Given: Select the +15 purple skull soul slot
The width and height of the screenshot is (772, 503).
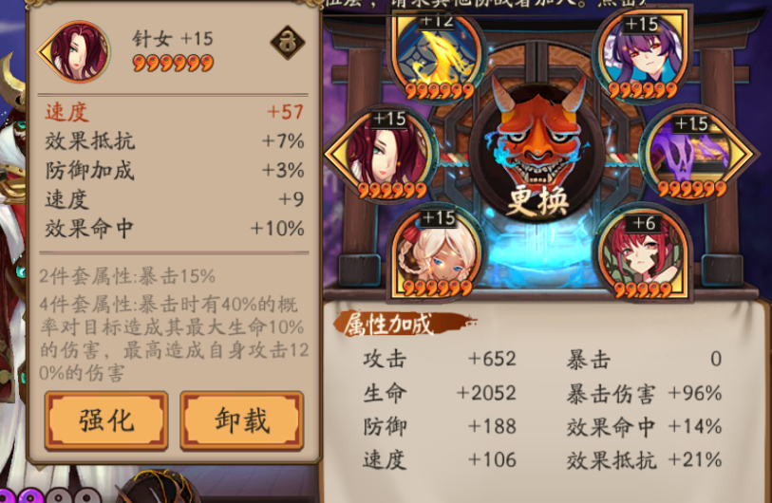Looking at the screenshot, I should point(695,154).
